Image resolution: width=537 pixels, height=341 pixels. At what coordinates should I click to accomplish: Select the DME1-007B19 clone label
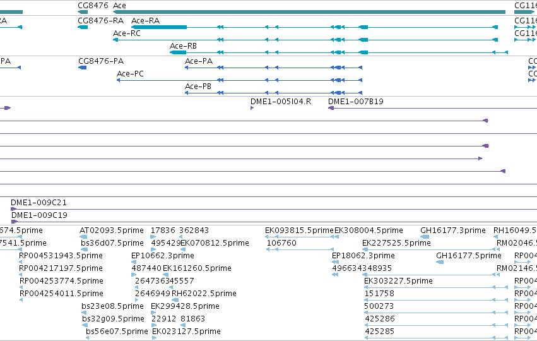[x=356, y=102]
